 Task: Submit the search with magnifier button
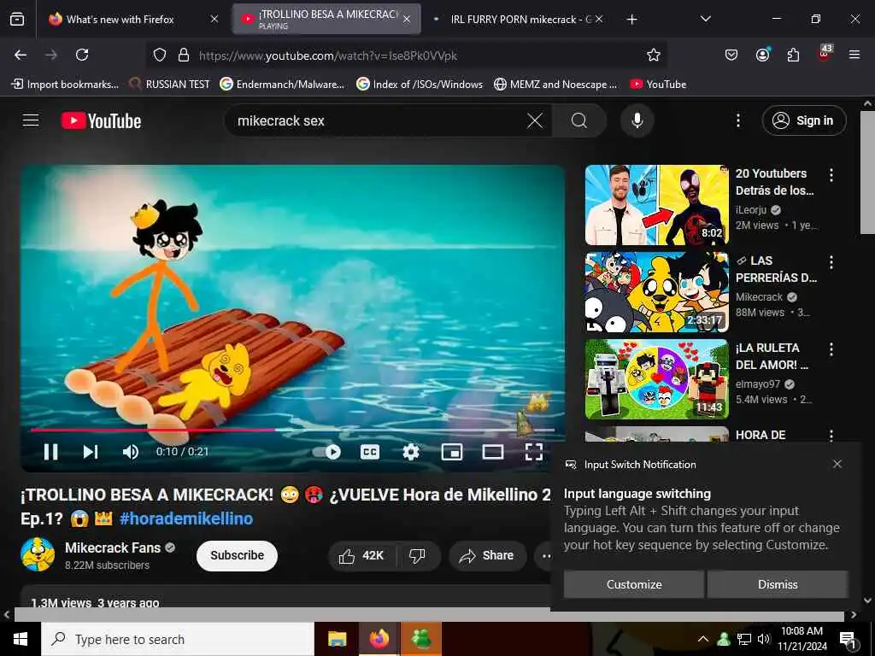tap(579, 120)
